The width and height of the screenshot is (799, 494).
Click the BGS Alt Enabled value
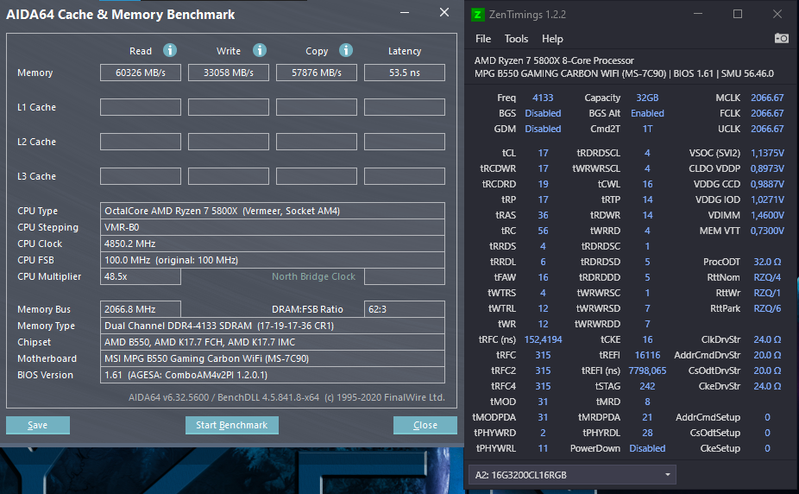coord(647,113)
